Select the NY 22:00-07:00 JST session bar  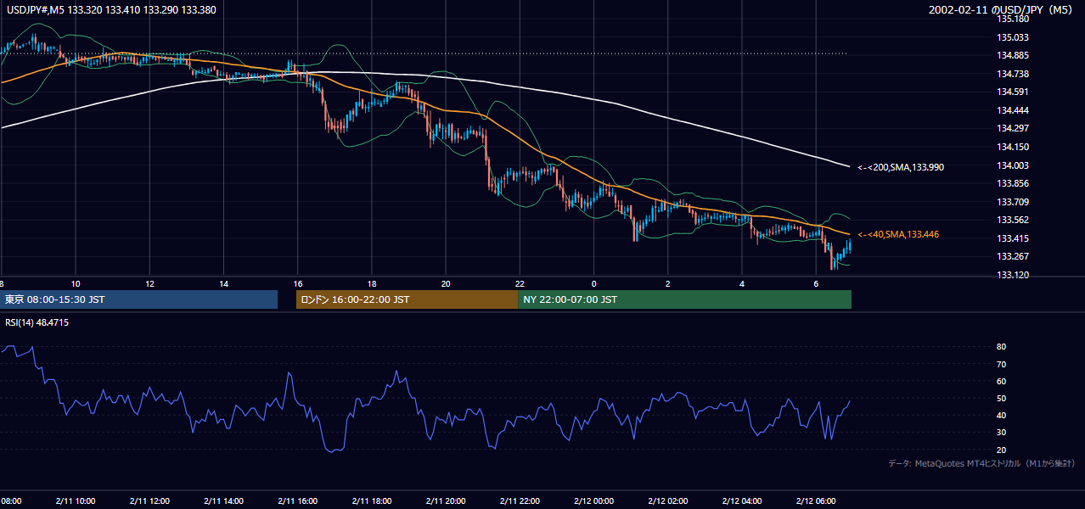click(684, 299)
